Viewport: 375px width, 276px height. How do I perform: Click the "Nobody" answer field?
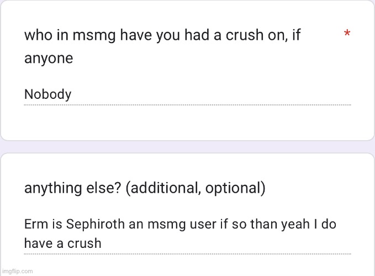(48, 94)
